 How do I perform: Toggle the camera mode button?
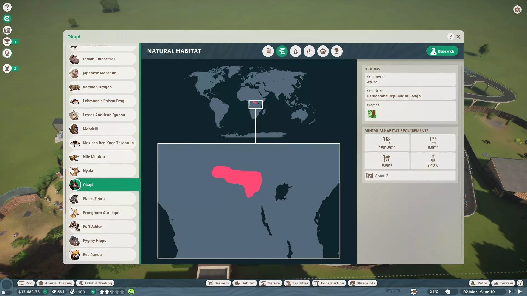click(413, 292)
